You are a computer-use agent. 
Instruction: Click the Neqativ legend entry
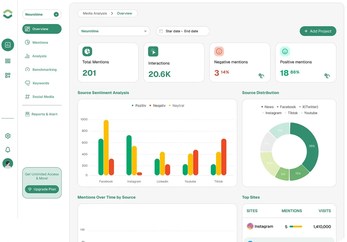coord(157,106)
